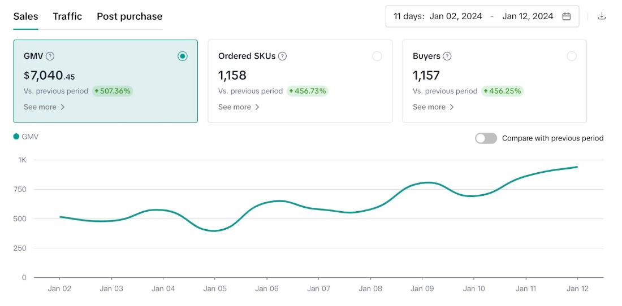Select the GMV radio button

point(182,56)
